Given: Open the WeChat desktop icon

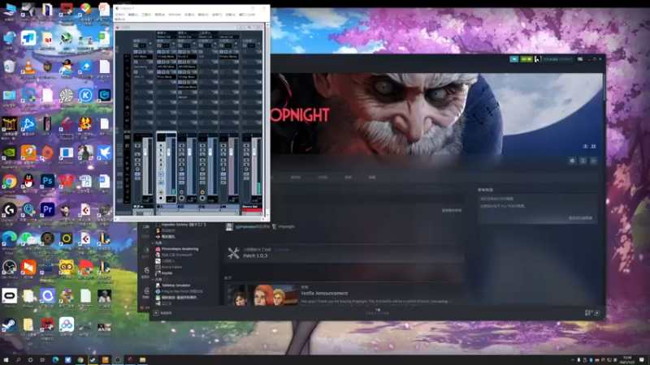Looking at the screenshot, I should tap(28, 238).
